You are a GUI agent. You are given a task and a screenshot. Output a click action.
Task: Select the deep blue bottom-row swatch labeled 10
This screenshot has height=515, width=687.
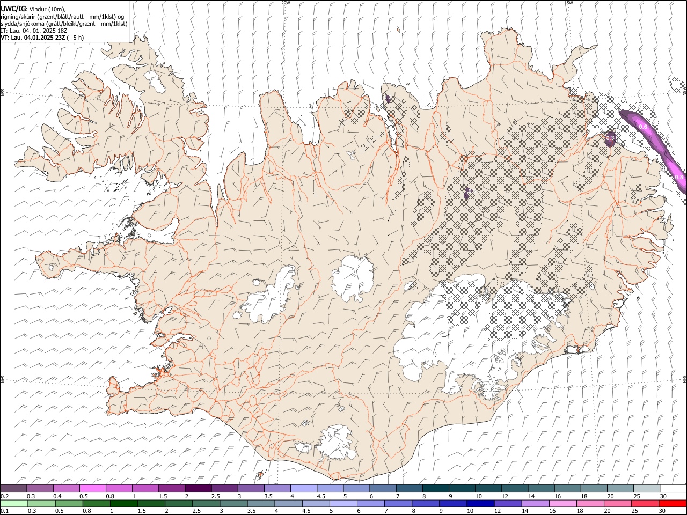[480, 503]
